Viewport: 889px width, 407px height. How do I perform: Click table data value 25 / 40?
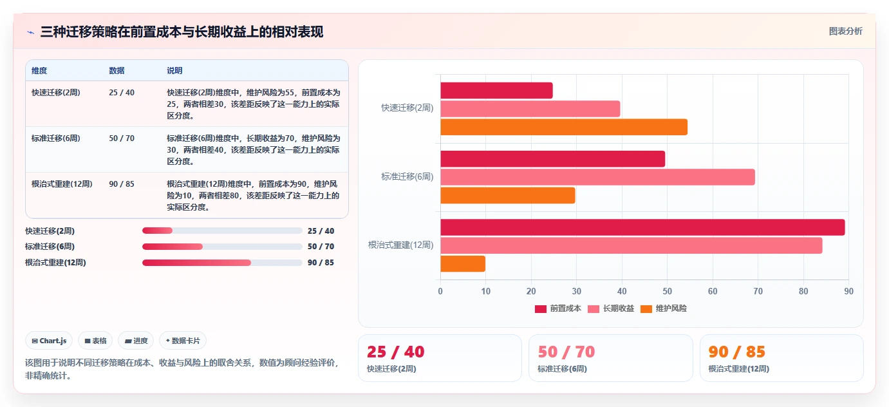click(122, 92)
